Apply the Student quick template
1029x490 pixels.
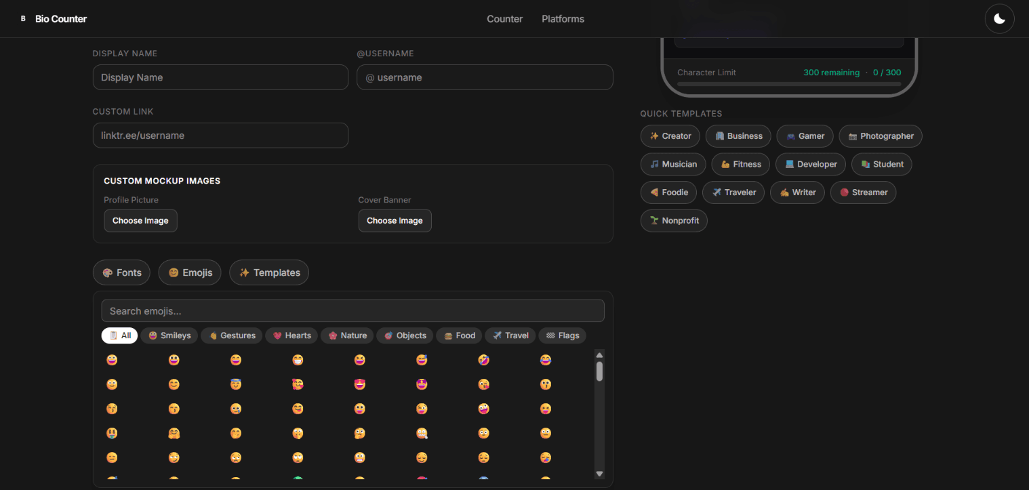pos(882,164)
